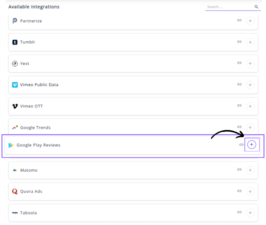Image resolution: width=266 pixels, height=225 pixels.
Task: Add the Tumblr integration with plus icon
Action: pyautogui.click(x=250, y=42)
